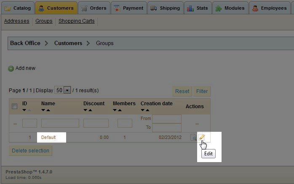Go to the Modules tab
Viewport: 294px width, 184px height.
coord(230,8)
